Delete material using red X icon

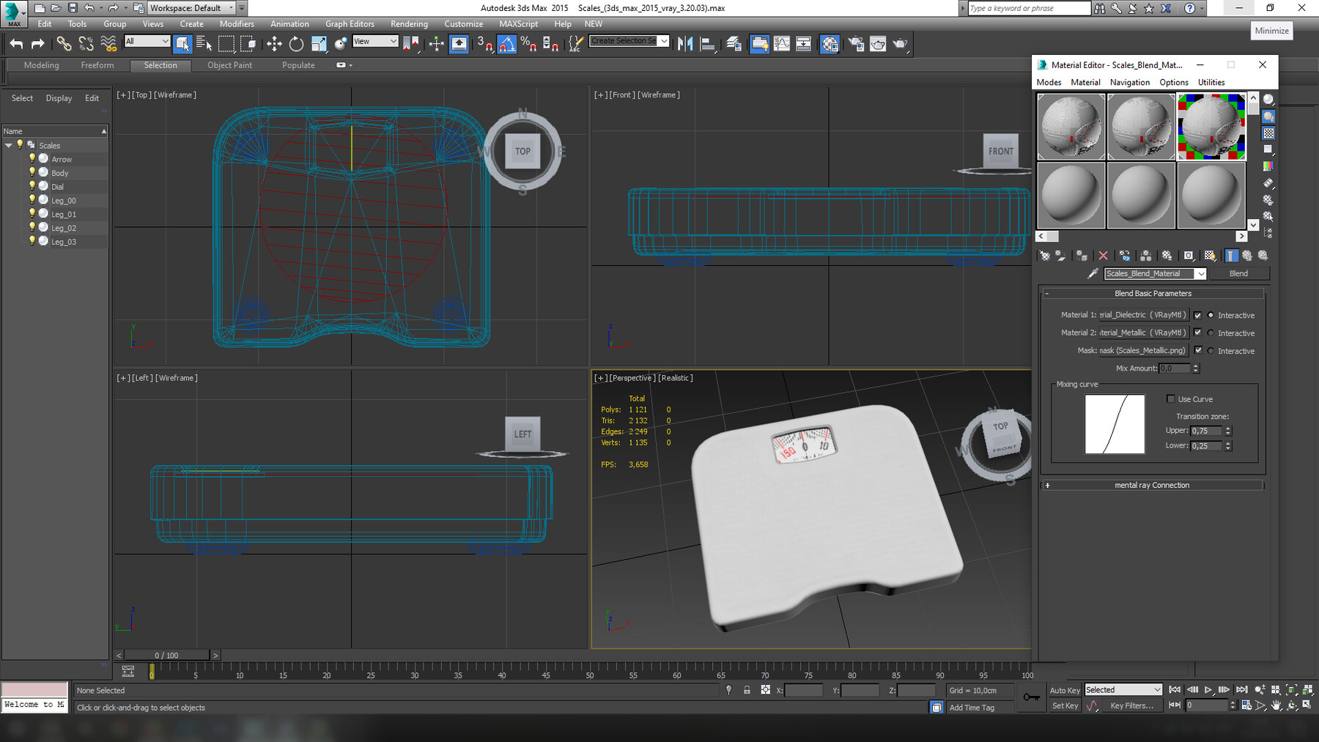click(x=1103, y=256)
